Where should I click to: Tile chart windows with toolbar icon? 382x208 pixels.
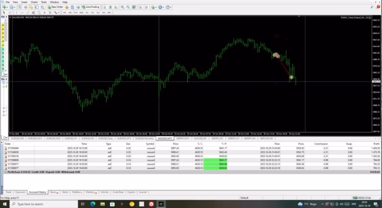point(134,7)
